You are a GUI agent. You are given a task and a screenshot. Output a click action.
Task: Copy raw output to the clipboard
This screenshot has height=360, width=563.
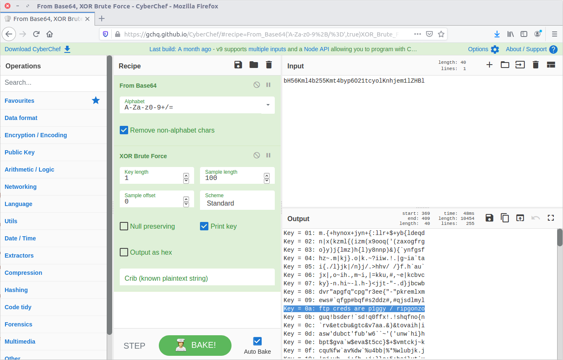[x=505, y=218]
